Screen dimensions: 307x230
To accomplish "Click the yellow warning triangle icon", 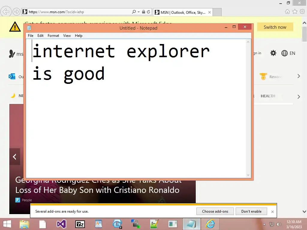I will [x=15, y=27].
